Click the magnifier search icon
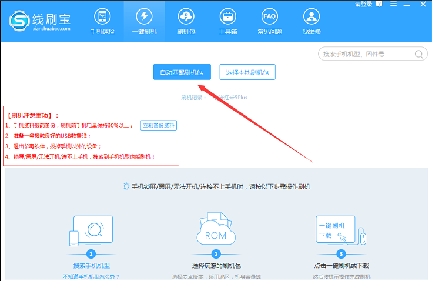The height and width of the screenshot is (281, 432). point(420,54)
